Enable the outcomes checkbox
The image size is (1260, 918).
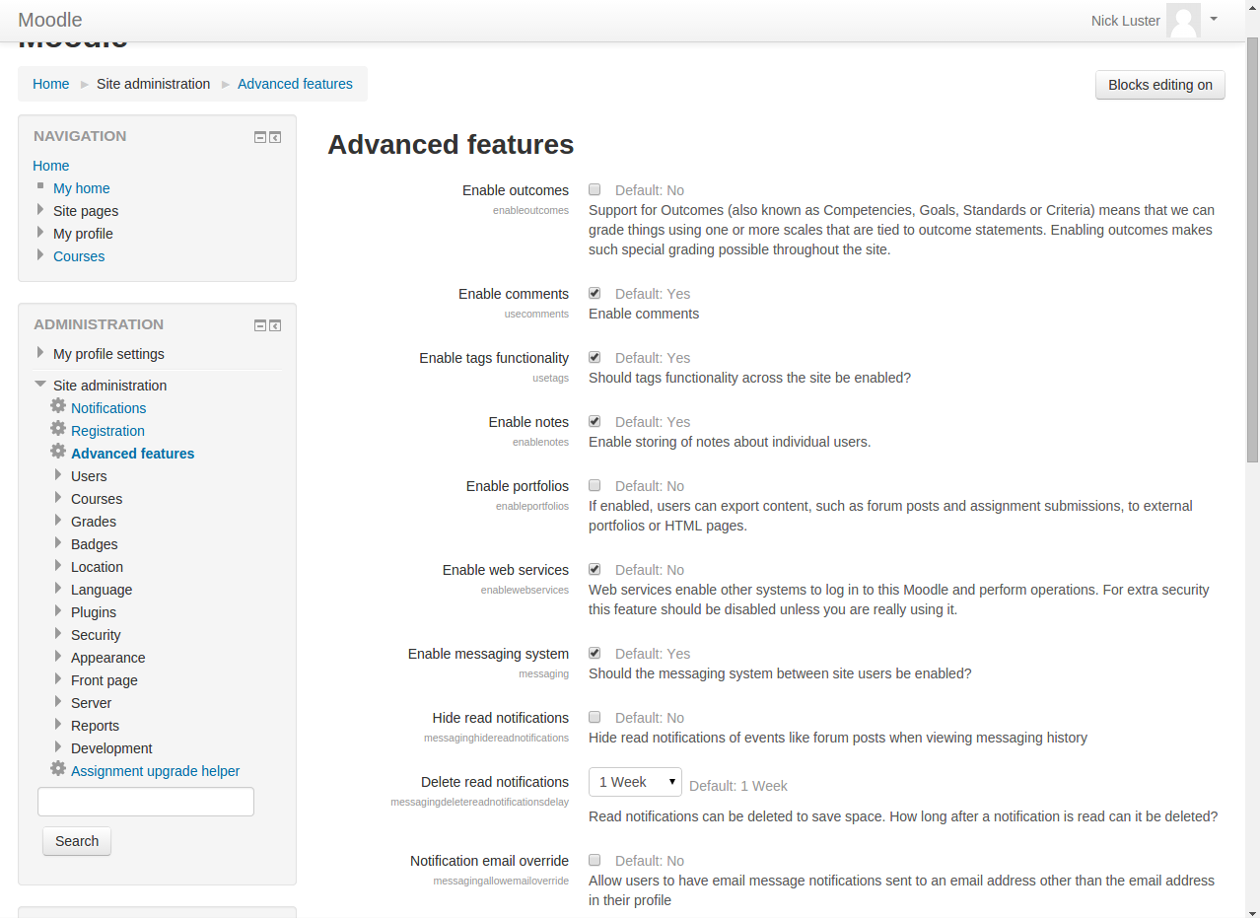[x=595, y=189]
